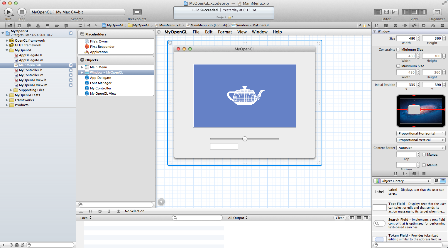
Task: Hide the Utilities pane view button
Action: [x=422, y=12]
